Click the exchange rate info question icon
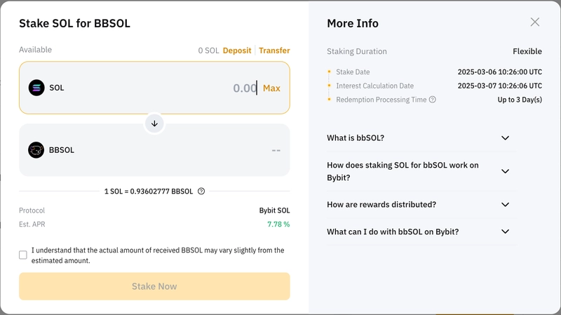Screen dimensions: 561x315 tap(201, 191)
